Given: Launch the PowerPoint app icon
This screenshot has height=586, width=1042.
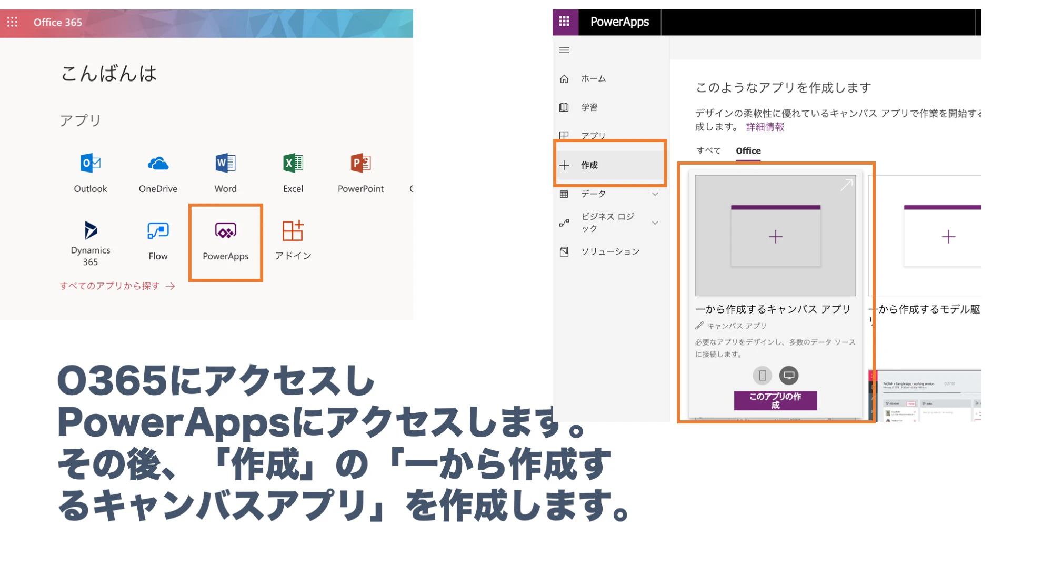Looking at the screenshot, I should pos(361,164).
